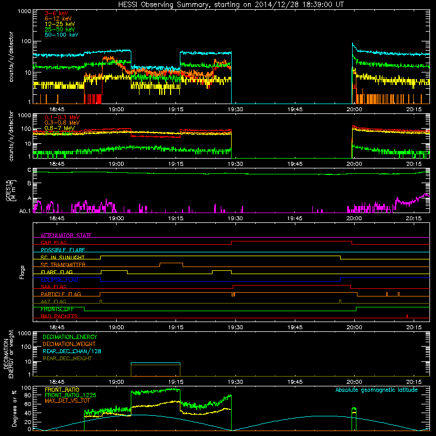The width and height of the screenshot is (436, 436).
Task: Click the yellow "FRONT_RATIO" legend label
Action: [62, 390]
